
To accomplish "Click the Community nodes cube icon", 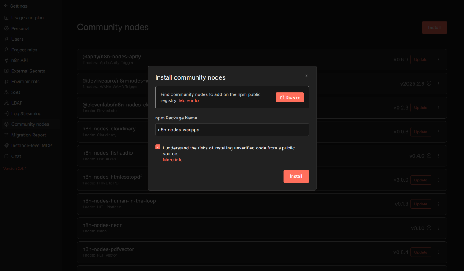I will 6,124.
